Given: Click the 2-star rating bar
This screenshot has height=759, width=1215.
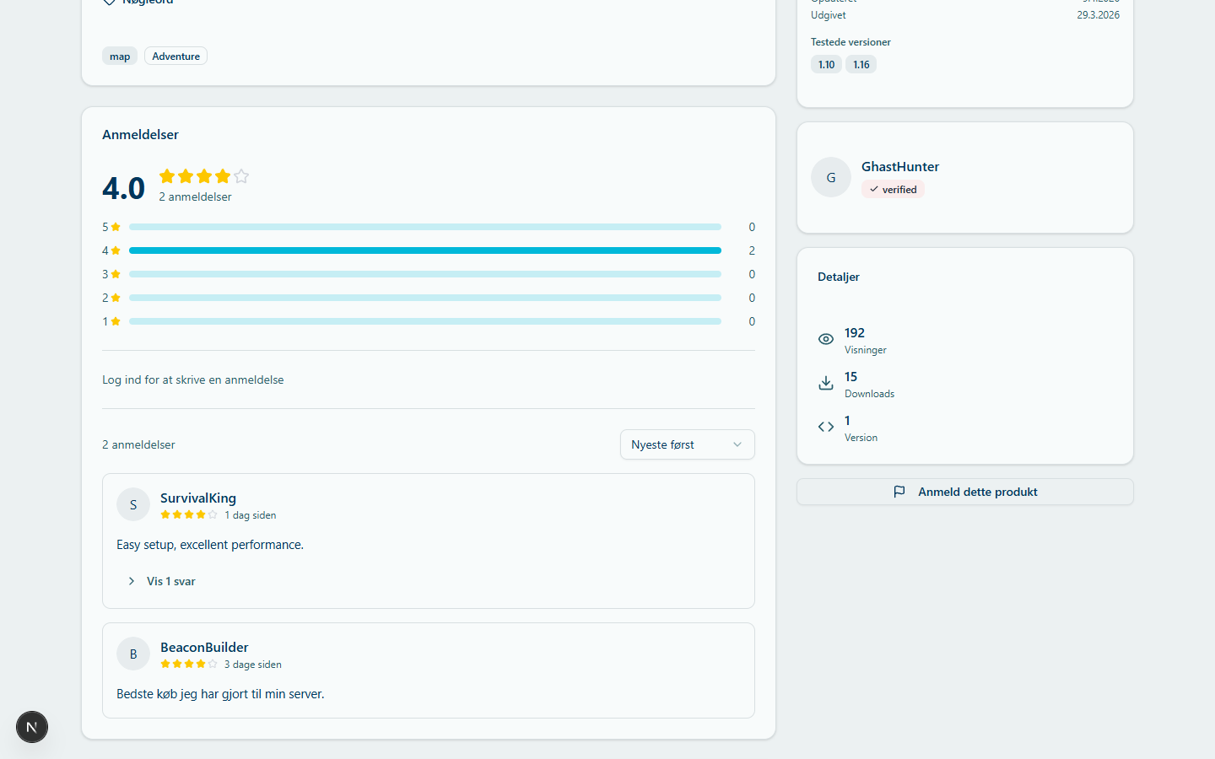Looking at the screenshot, I should click(x=425, y=298).
